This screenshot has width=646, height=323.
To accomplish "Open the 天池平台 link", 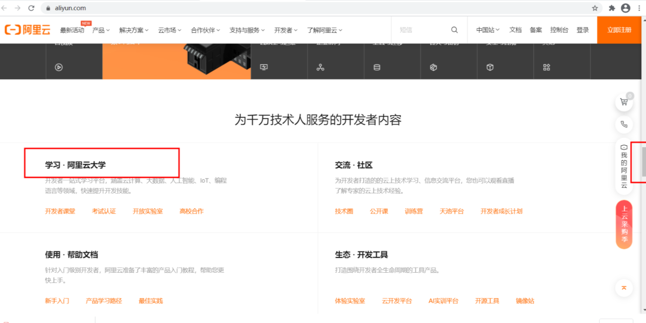I will [452, 211].
